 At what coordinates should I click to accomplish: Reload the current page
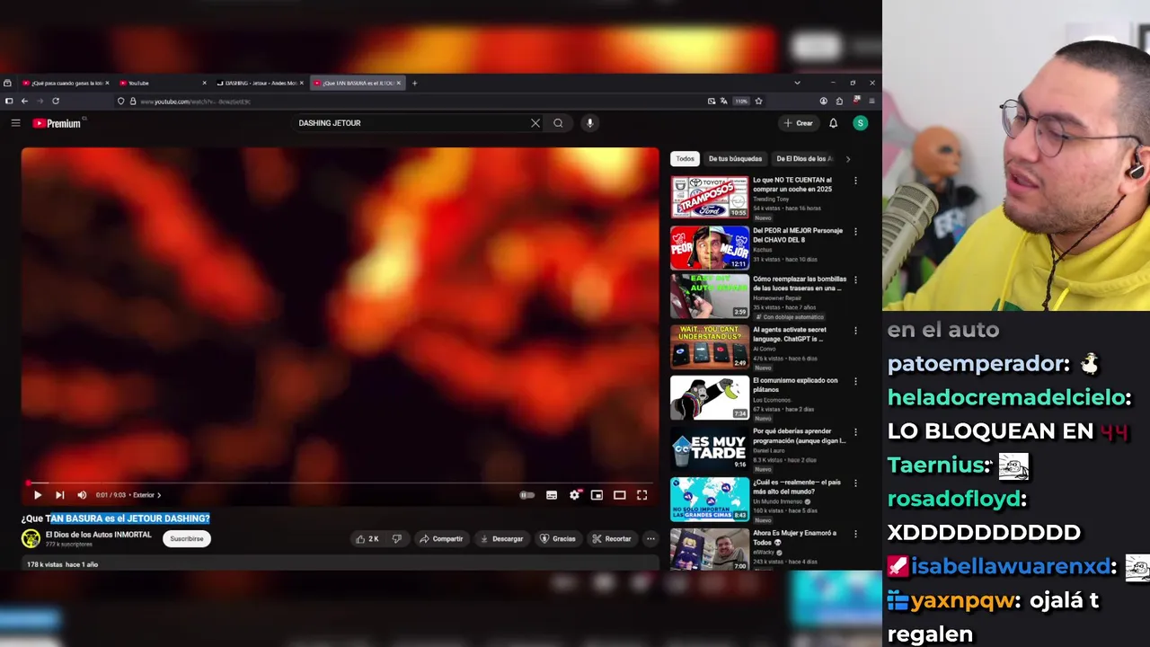(56, 102)
